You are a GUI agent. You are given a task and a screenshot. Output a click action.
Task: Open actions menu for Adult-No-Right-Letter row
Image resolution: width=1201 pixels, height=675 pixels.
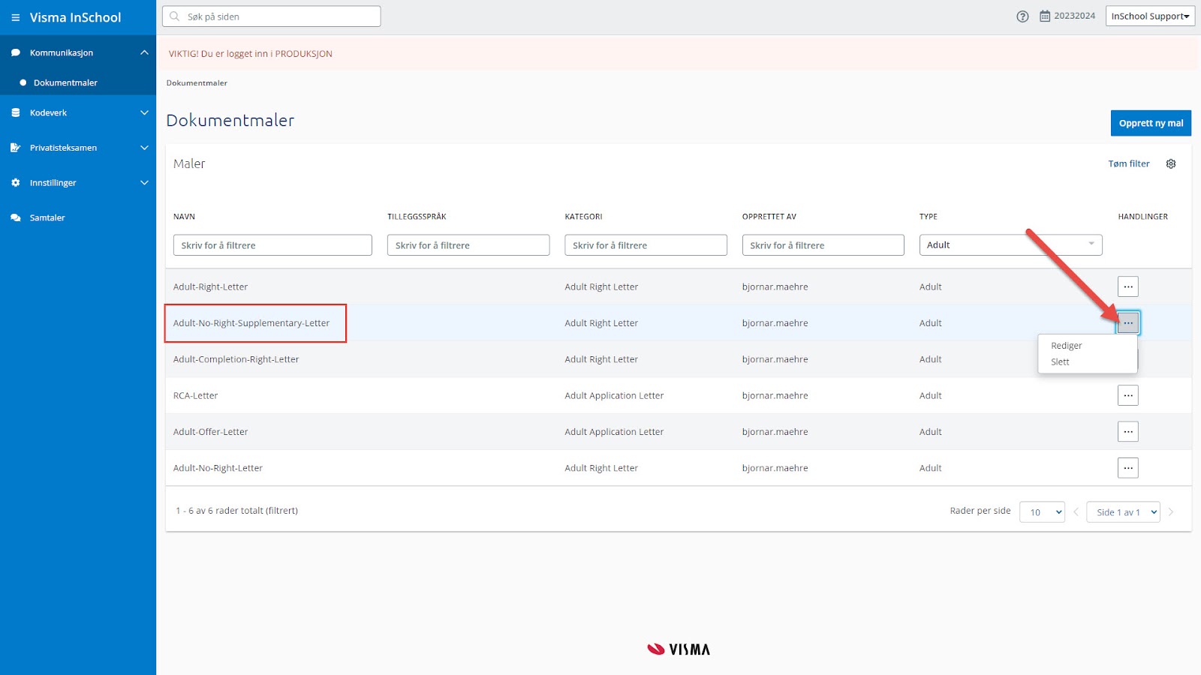[x=1128, y=468]
